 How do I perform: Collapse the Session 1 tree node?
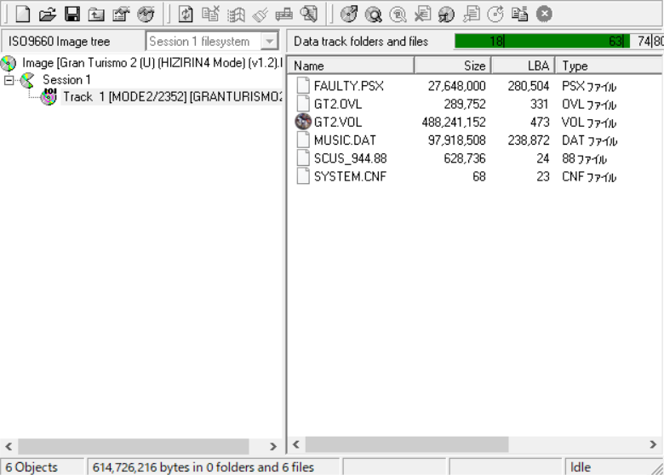click(x=9, y=79)
